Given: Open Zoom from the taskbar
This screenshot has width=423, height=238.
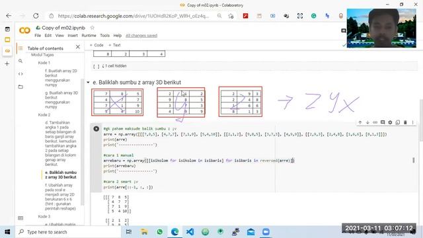Looking at the screenshot, I should [266, 232].
